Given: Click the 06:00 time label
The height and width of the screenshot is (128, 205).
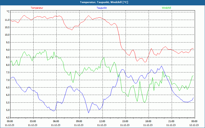Looking at the screenshot, I should (56, 121).
